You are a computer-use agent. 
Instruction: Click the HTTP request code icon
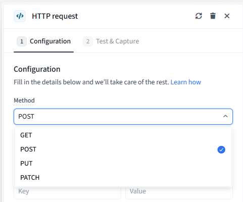click(20, 16)
